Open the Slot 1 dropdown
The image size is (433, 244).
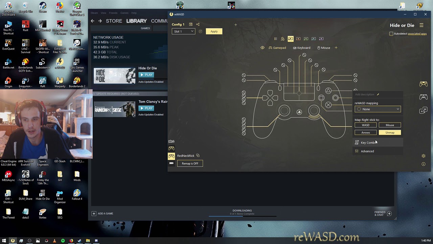(x=183, y=32)
